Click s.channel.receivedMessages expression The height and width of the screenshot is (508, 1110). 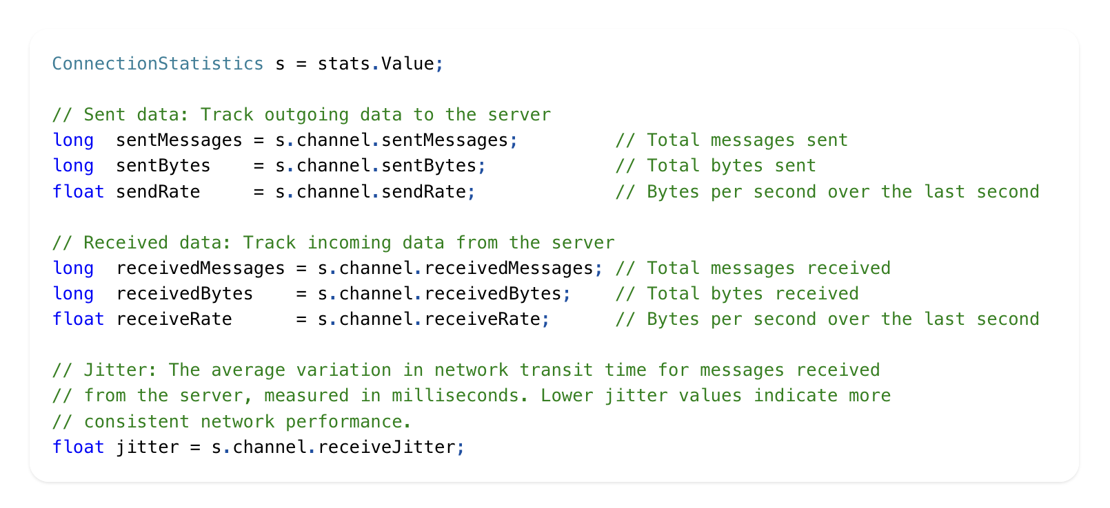coord(455,268)
